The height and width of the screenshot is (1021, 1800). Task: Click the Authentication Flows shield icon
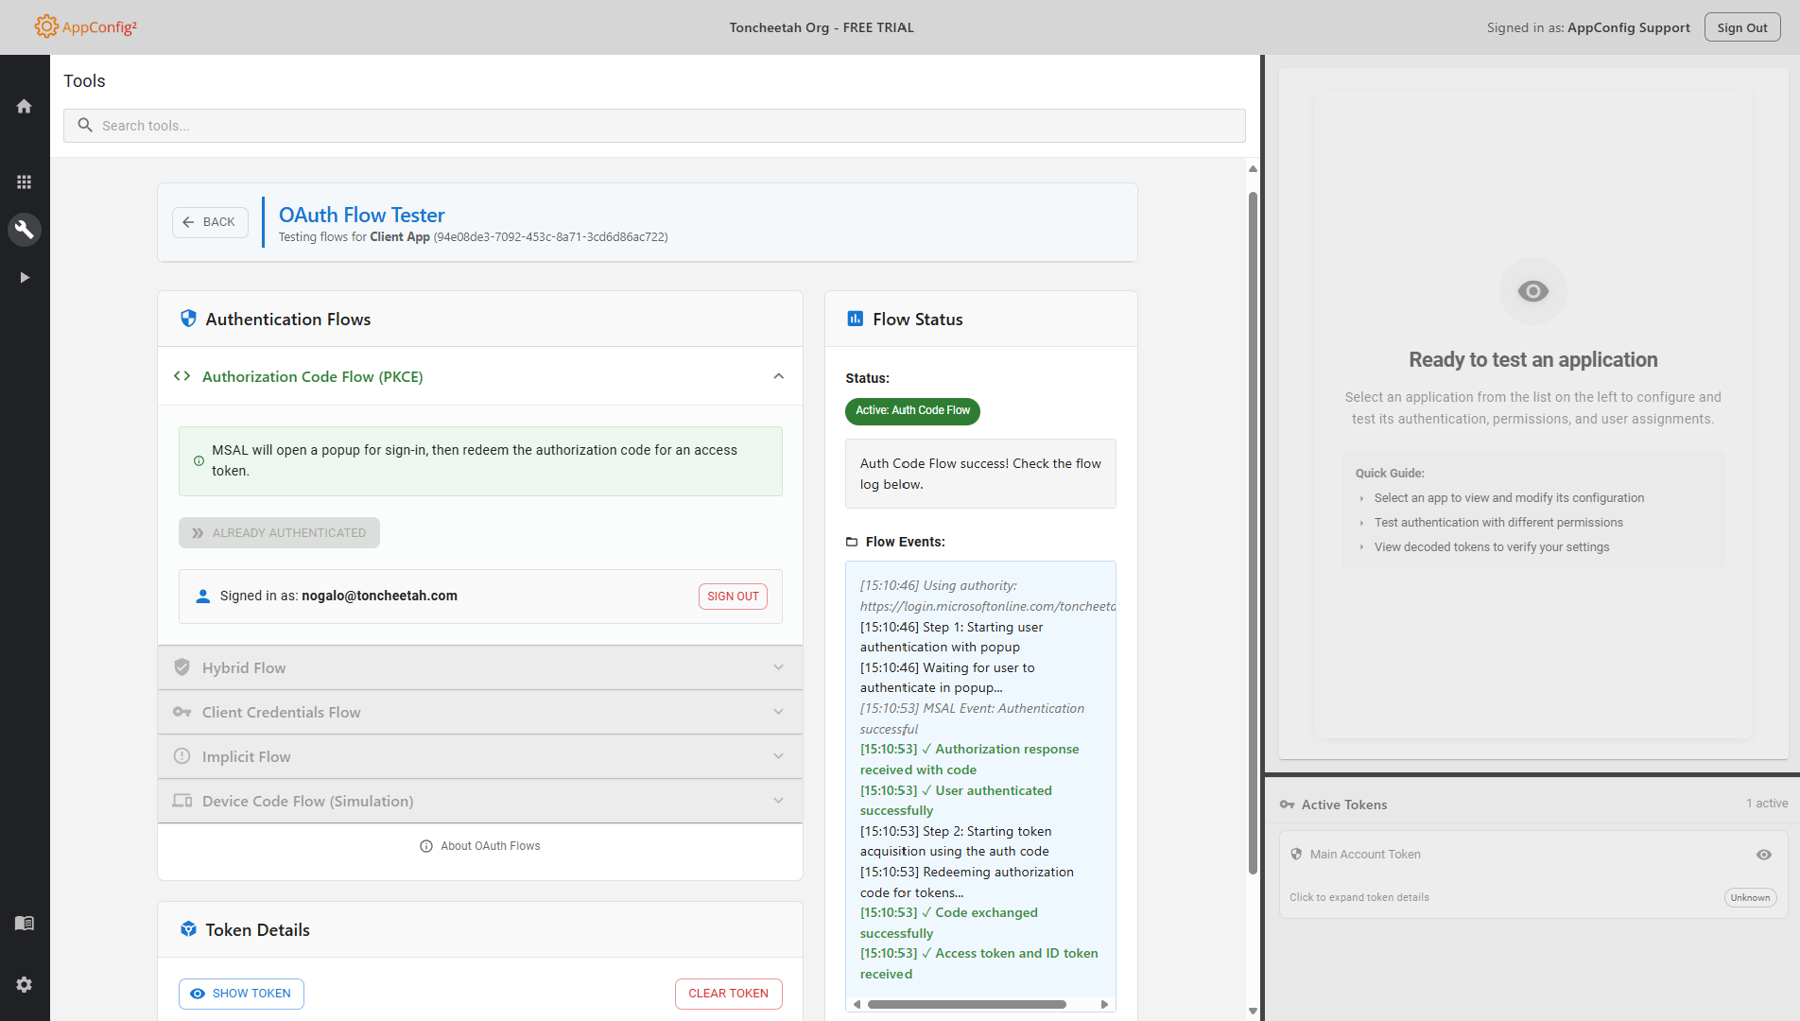pos(188,319)
